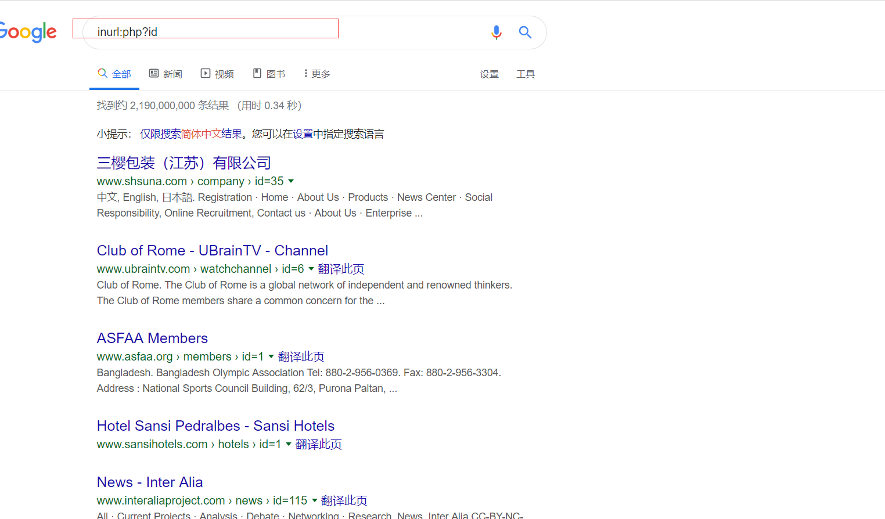Click the 图书 books bookmark icon
The height and width of the screenshot is (519, 885).
(x=257, y=73)
